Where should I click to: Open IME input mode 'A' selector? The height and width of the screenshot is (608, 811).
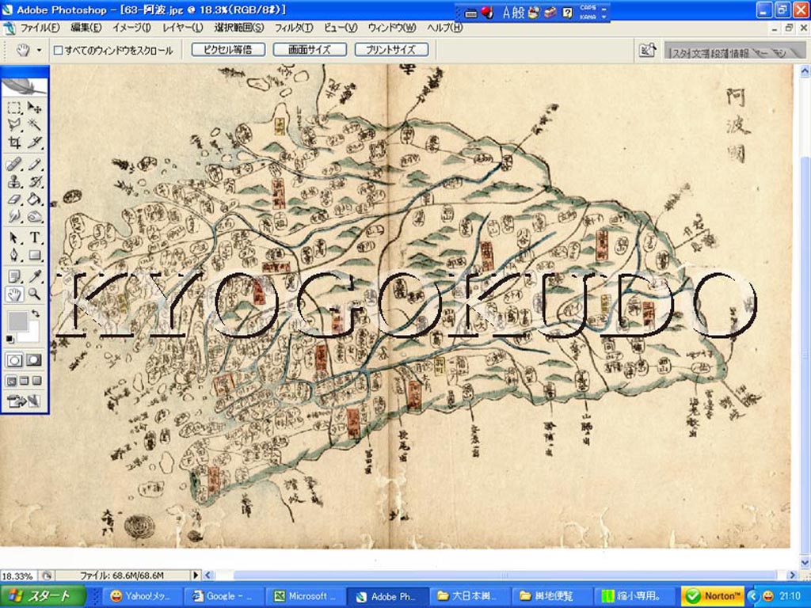[506, 13]
